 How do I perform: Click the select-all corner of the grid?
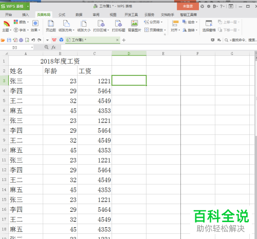click(x=4, y=53)
